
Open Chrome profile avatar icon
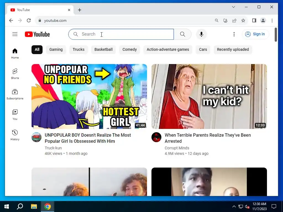[x=263, y=20]
